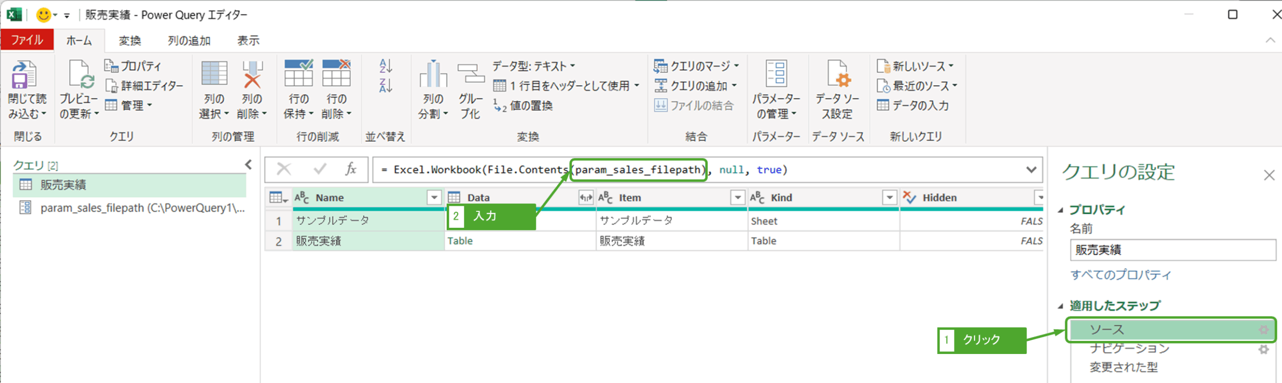Click the Remove Columns (列の削除) icon
Viewport: 1282px width, 383px height.
pos(252,75)
